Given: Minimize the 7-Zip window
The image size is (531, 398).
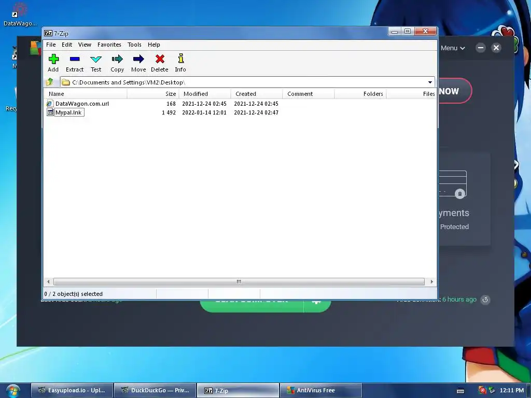Looking at the screenshot, I should (394, 32).
